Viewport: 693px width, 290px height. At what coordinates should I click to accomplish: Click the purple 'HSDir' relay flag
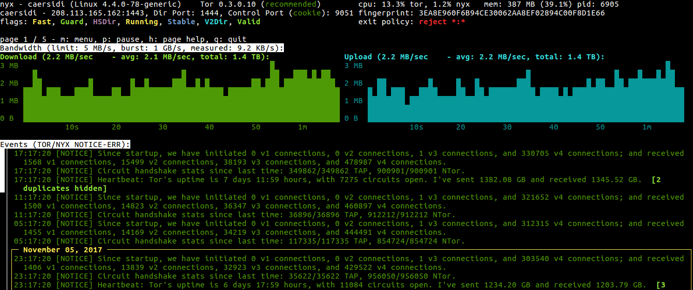coord(104,22)
